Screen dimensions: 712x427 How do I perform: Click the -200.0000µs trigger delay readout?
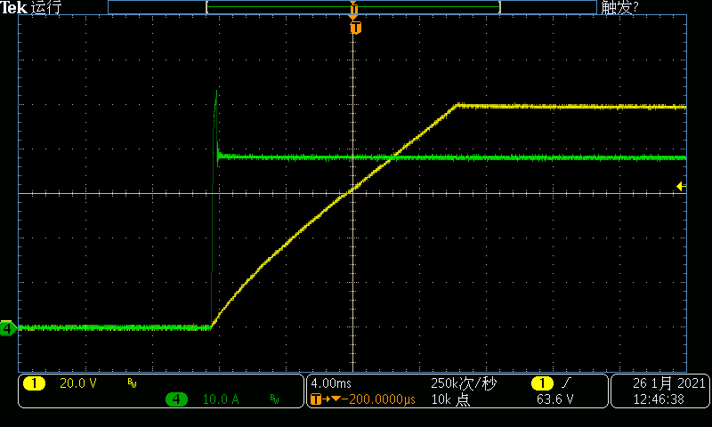pos(379,399)
